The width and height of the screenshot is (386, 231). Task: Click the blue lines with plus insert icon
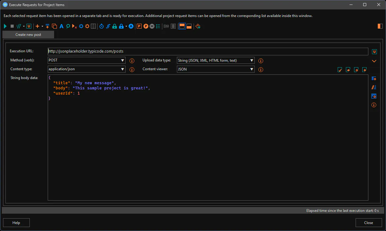pyautogui.click(x=47, y=26)
